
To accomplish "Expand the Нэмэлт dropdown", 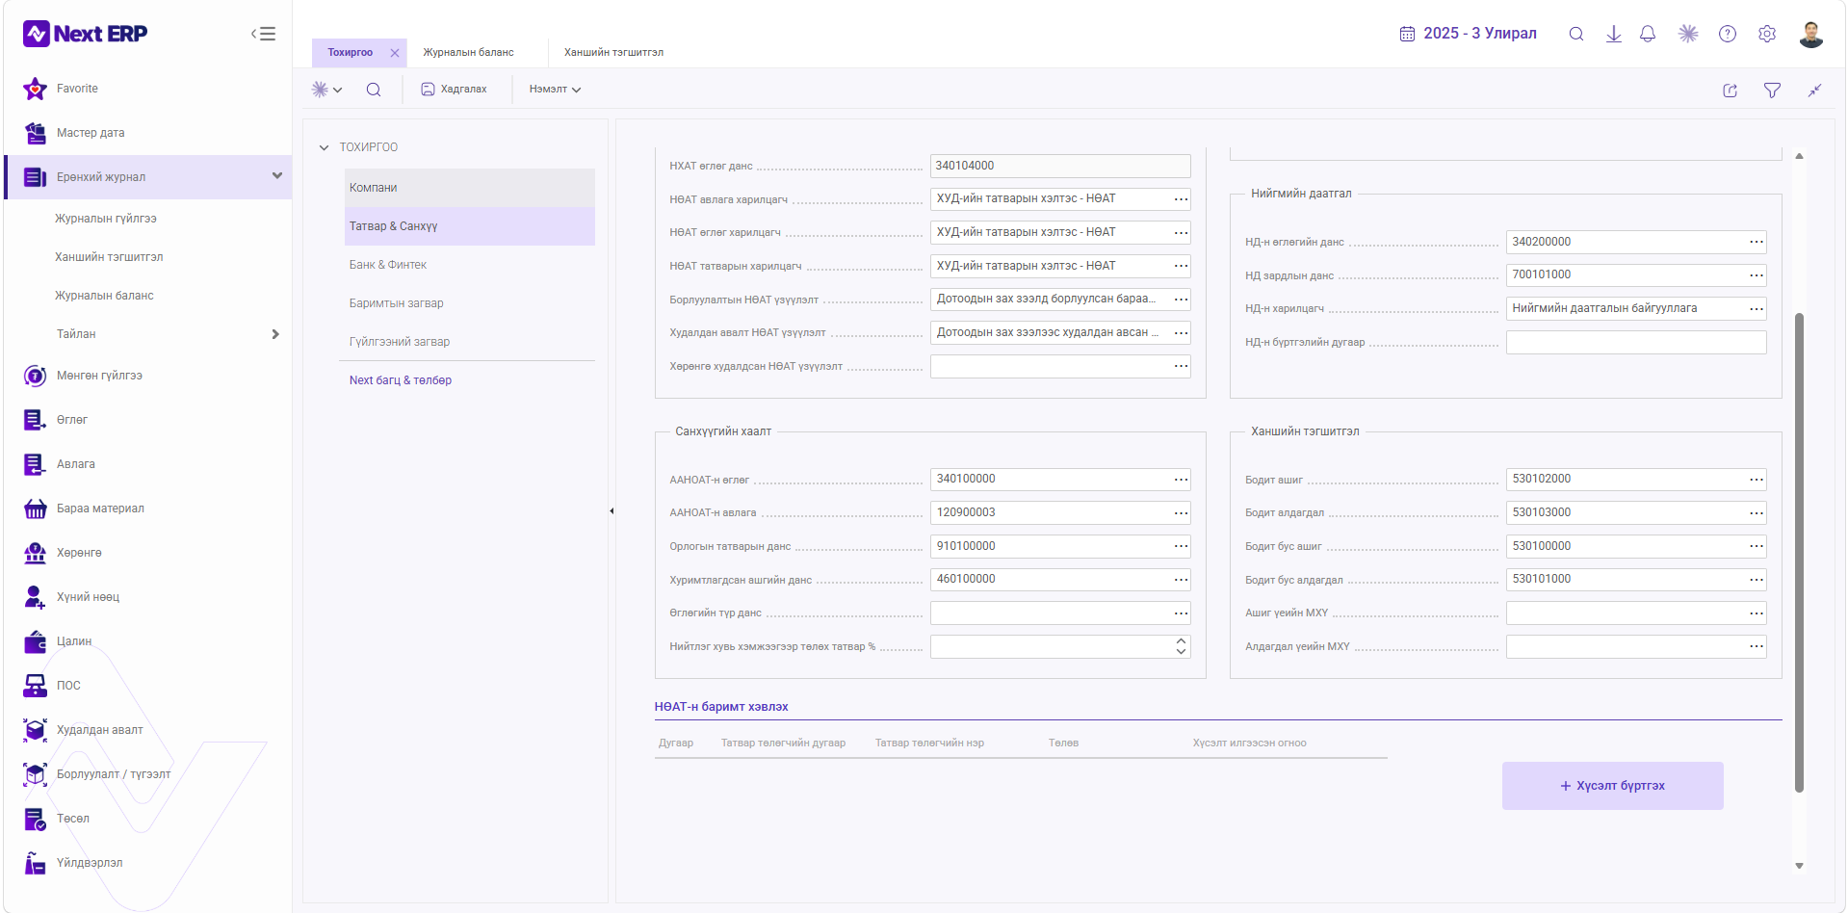I will point(555,90).
